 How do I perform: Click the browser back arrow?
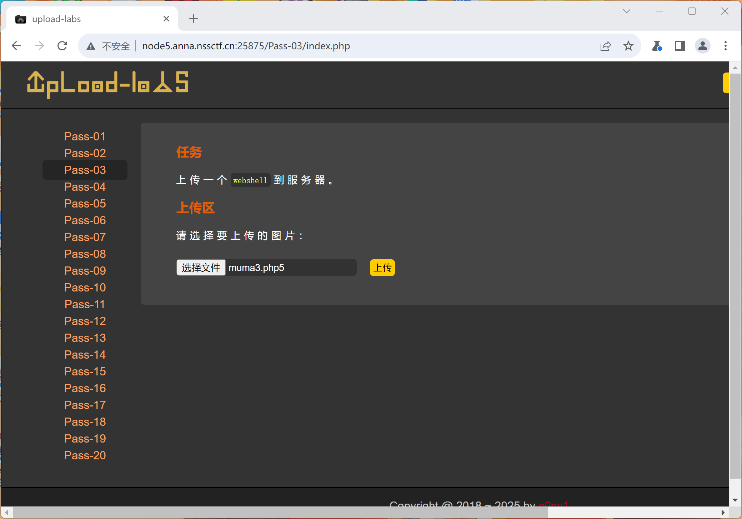click(x=16, y=46)
